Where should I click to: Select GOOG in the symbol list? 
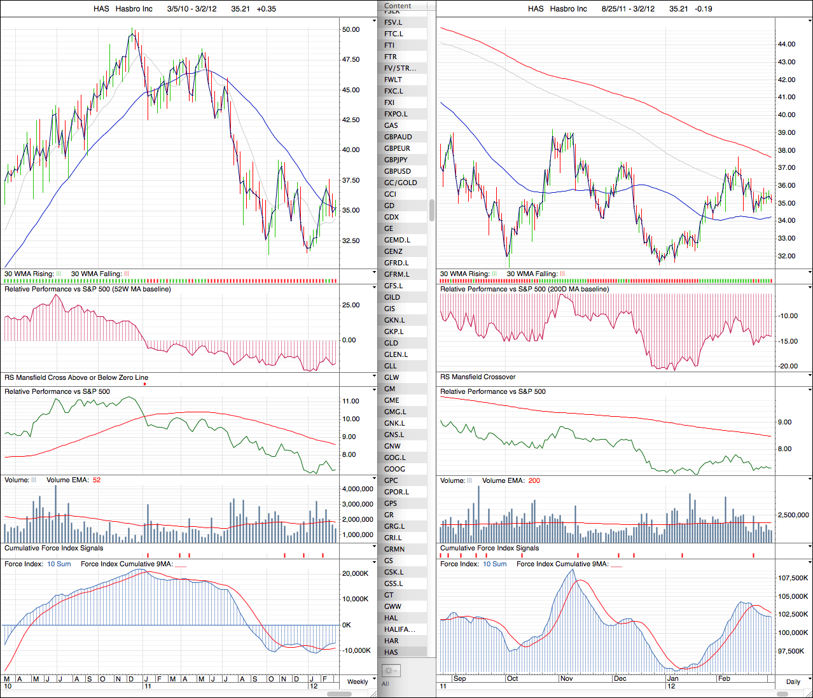pyautogui.click(x=394, y=469)
